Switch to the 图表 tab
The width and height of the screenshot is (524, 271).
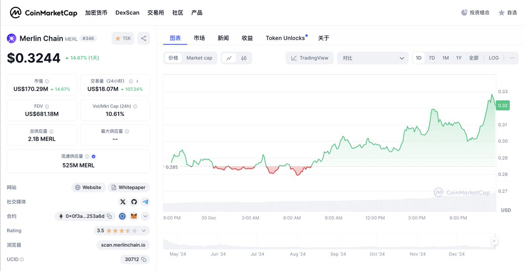click(175, 38)
